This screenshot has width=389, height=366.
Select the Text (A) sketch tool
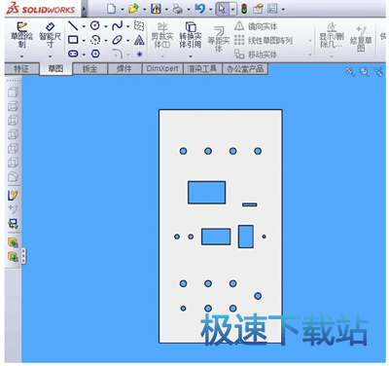coord(139,40)
